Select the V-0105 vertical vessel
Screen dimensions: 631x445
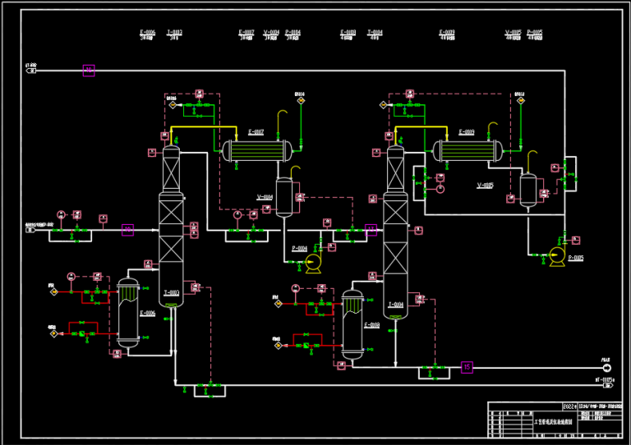(528, 189)
